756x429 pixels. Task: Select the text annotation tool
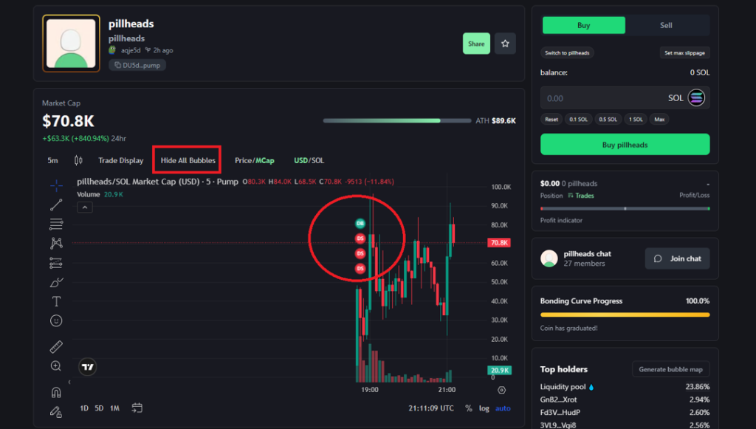click(x=56, y=301)
